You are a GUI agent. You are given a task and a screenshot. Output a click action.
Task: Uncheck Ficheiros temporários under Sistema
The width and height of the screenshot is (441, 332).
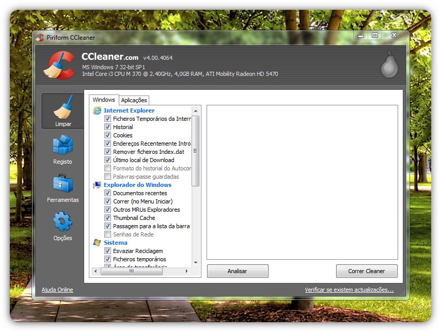pos(107,259)
